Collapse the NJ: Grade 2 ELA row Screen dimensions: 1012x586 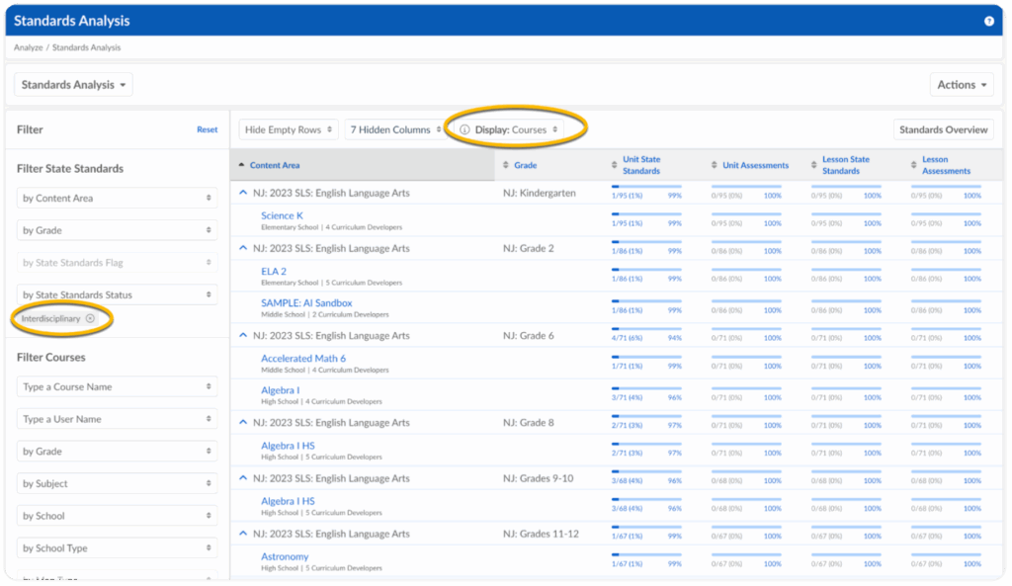[243, 248]
